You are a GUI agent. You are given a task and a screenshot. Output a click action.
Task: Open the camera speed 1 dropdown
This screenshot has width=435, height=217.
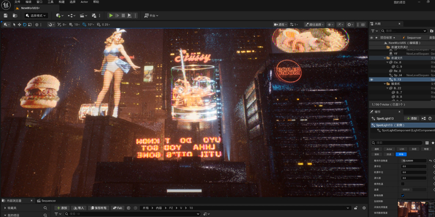click(x=294, y=25)
